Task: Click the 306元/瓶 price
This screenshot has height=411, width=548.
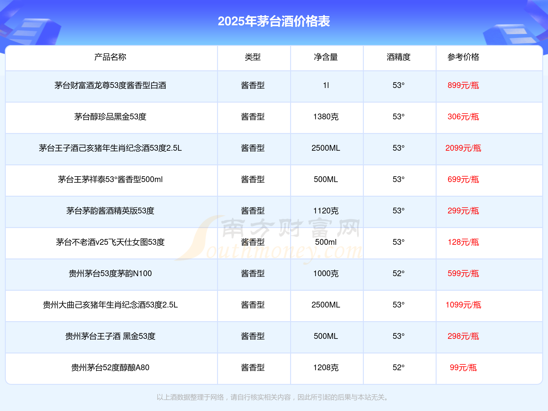Action: pos(463,117)
